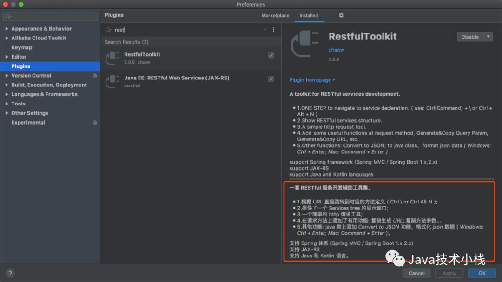This screenshot has height=282, width=502.
Task: Click the project-level icon beside Version Control
Action: click(x=95, y=76)
